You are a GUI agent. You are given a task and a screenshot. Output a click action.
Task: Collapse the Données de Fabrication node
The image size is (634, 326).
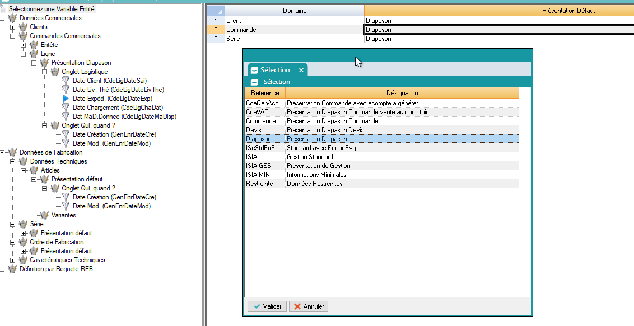(x=3, y=152)
